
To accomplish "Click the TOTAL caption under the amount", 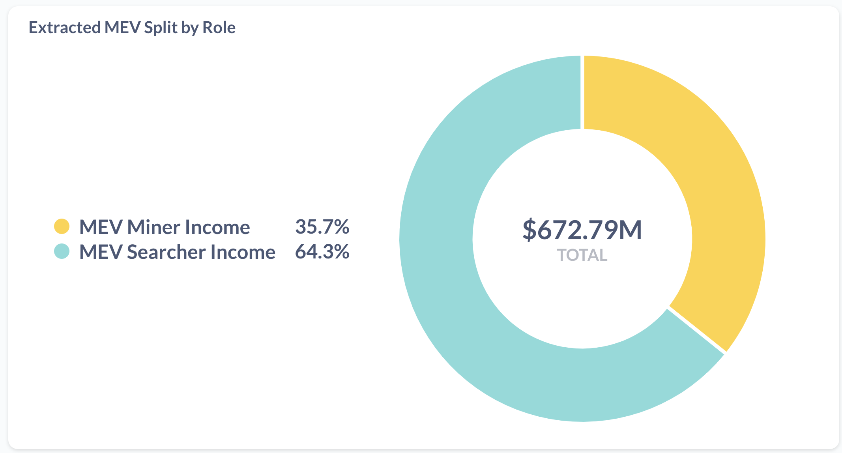I will (582, 255).
